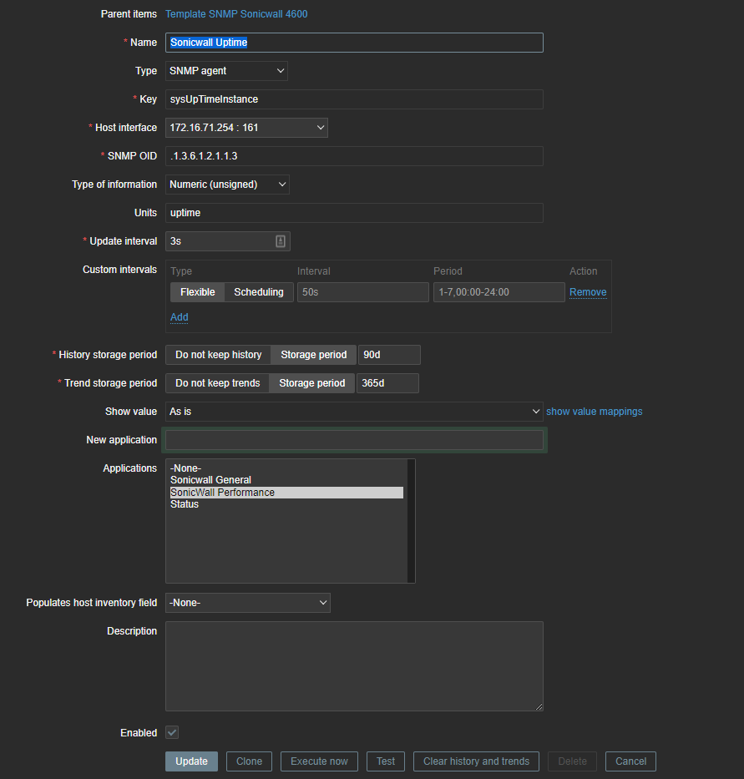Toggle the Enabled checkbox
Image resolution: width=744 pixels, height=779 pixels.
(x=172, y=732)
